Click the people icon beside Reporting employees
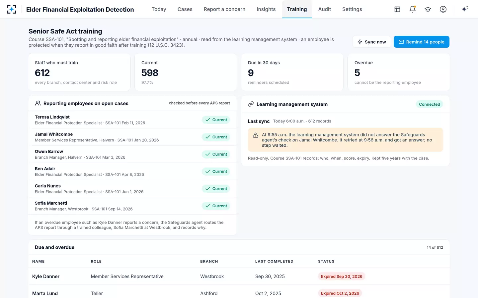The image size is (478, 298). point(38,103)
